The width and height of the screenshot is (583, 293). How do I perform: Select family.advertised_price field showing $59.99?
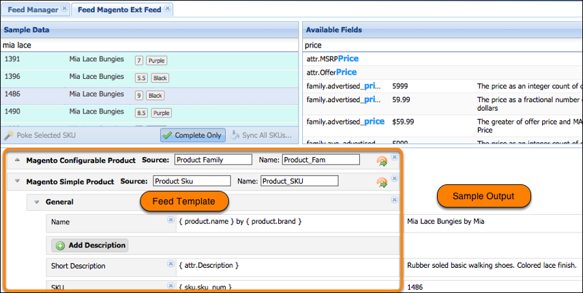pos(443,126)
